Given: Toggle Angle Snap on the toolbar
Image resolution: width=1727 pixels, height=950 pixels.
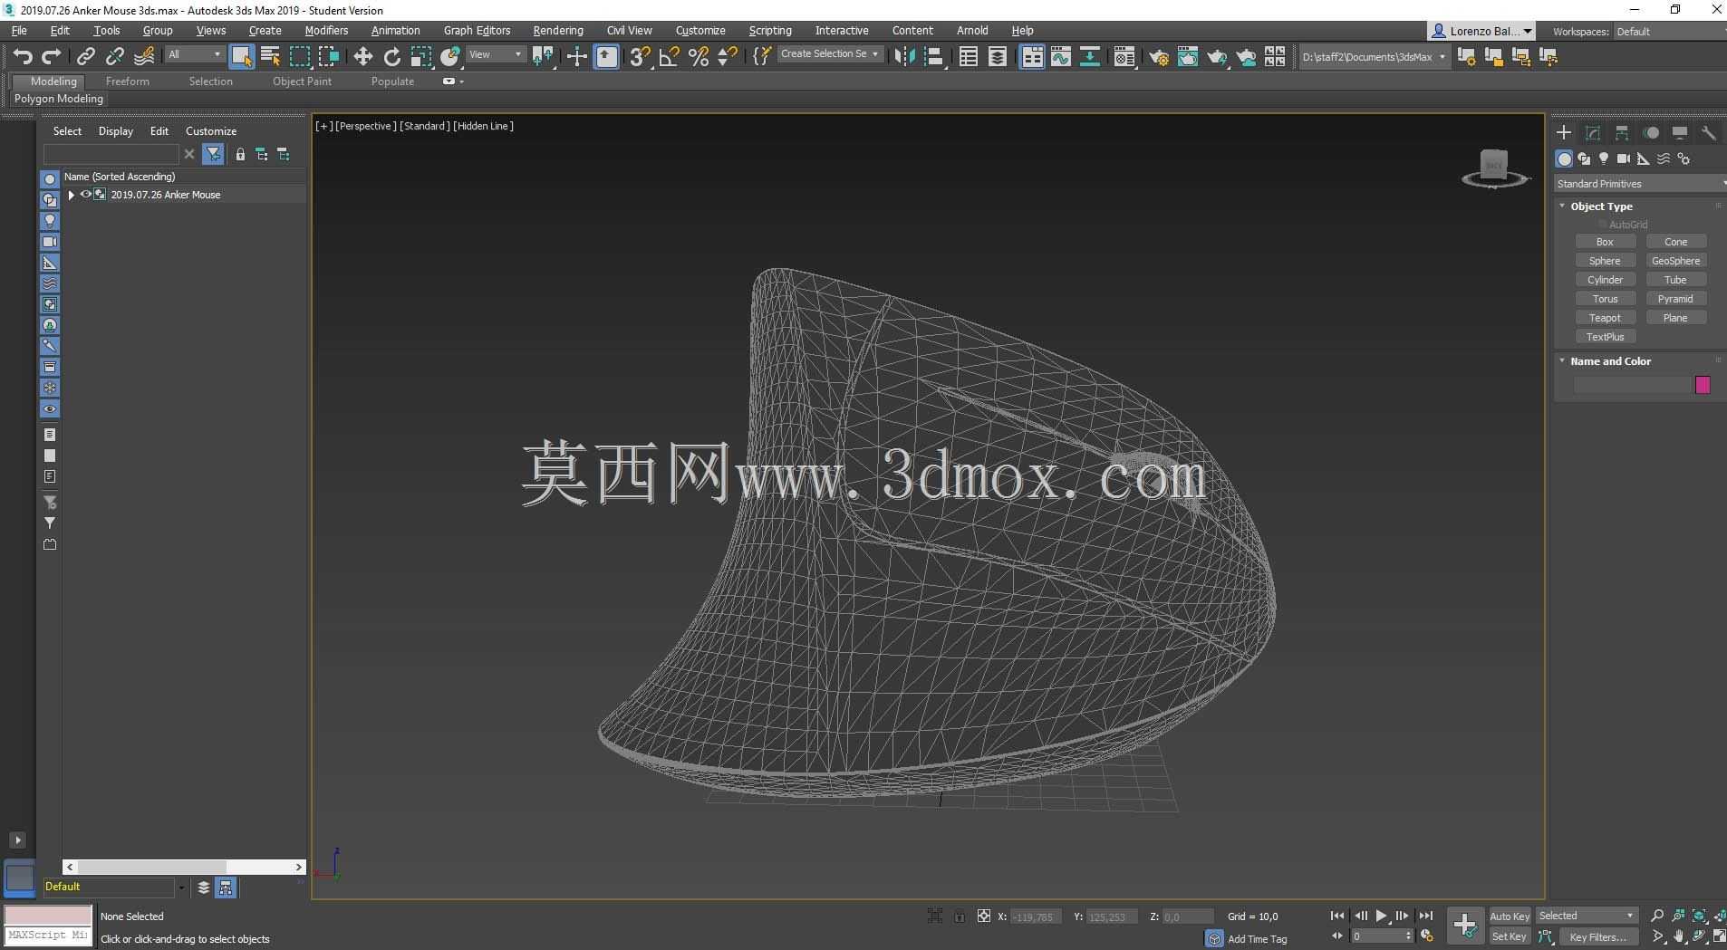Looking at the screenshot, I should coord(669,56).
